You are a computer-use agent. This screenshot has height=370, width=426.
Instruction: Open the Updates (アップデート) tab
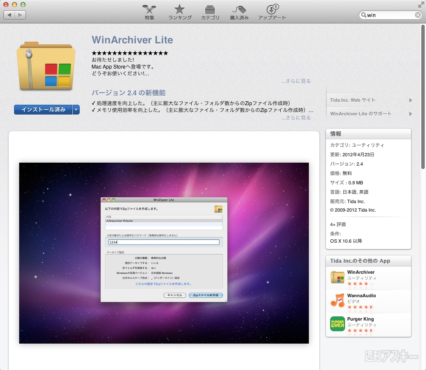(272, 12)
